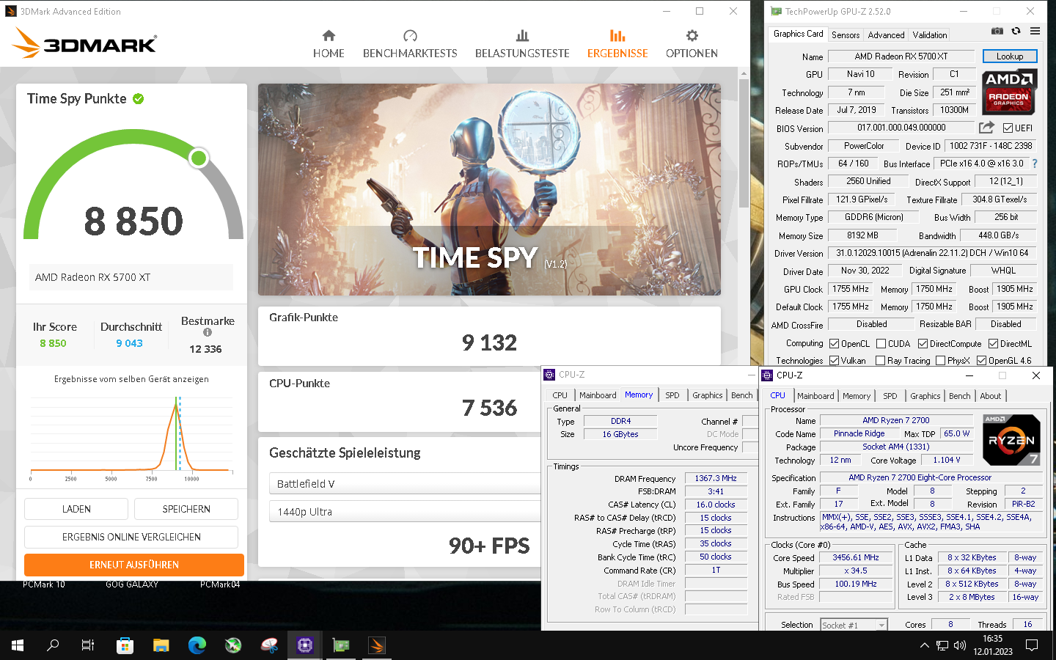The height and width of the screenshot is (660, 1056).
Task: Open File Explorer from the taskbar
Action: coord(161,645)
